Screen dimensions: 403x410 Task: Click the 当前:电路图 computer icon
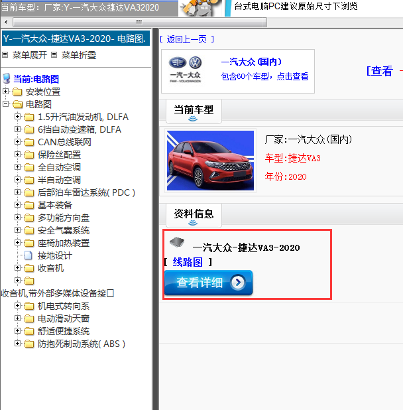pos(6,78)
